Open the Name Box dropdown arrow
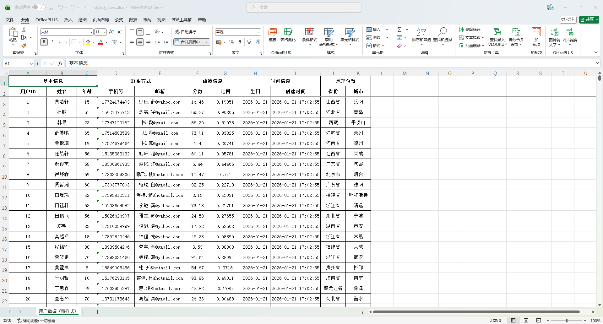Image resolution: width=603 pixels, height=324 pixels. pyautogui.click(x=31, y=64)
